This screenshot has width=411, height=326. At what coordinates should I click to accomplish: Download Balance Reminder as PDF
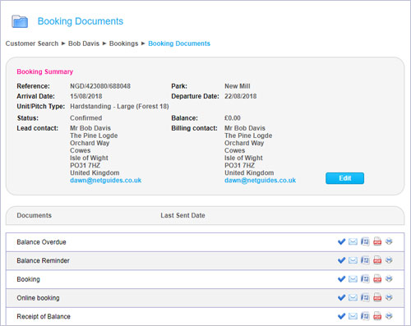click(377, 260)
